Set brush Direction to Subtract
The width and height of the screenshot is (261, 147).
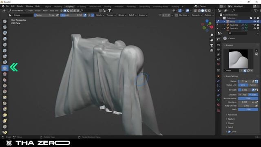pyautogui.click(x=253, y=95)
